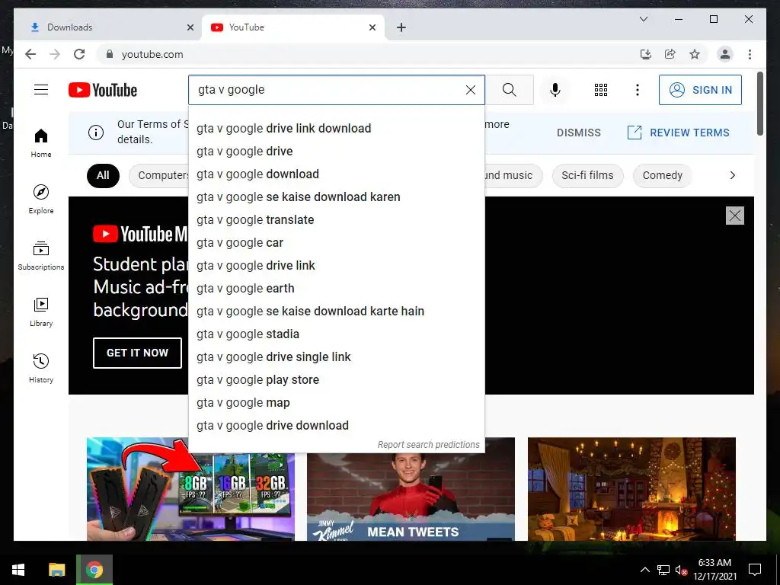Pick suggestion 'se kaise download karte hain'
This screenshot has height=585, width=780.
337,312
